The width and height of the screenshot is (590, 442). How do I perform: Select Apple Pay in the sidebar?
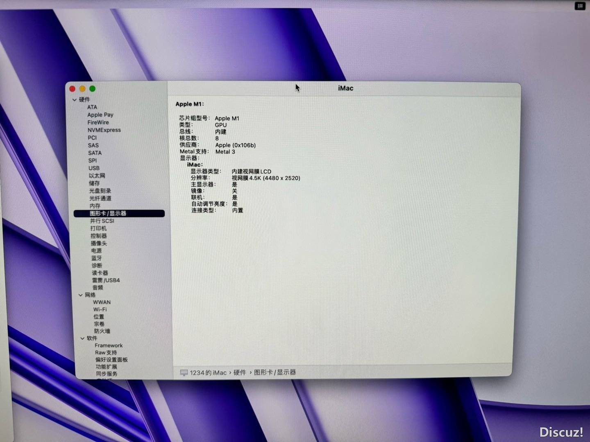100,115
